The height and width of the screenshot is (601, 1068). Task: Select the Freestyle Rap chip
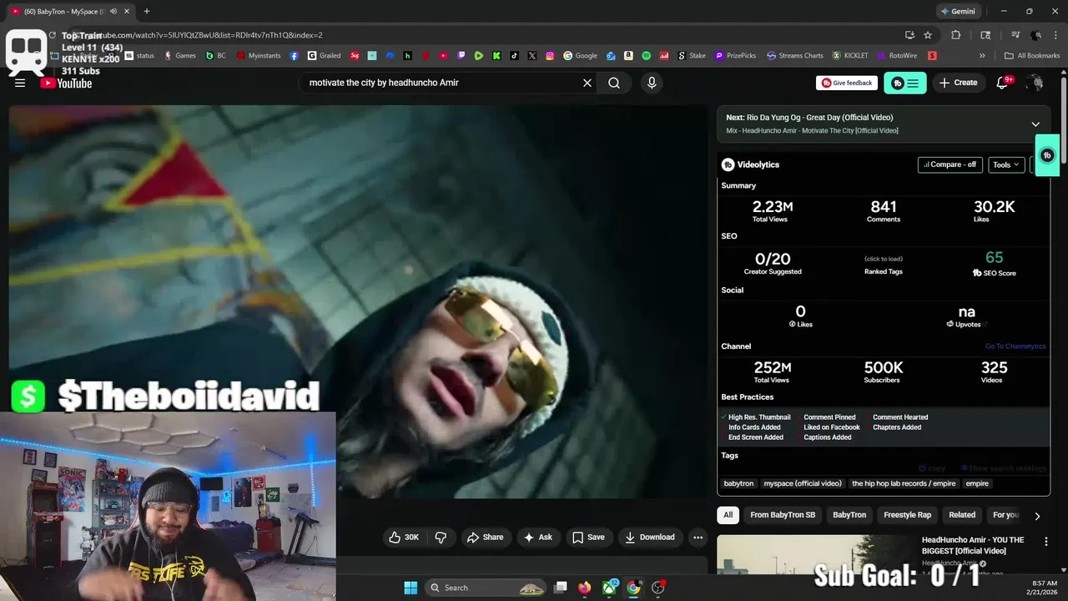[907, 515]
